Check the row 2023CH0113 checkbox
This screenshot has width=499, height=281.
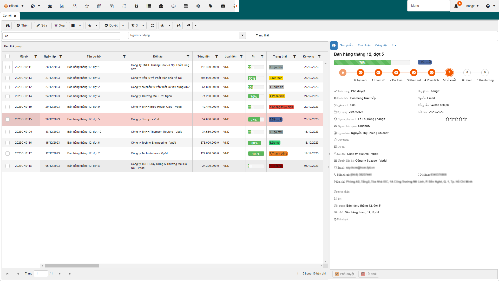8,78
